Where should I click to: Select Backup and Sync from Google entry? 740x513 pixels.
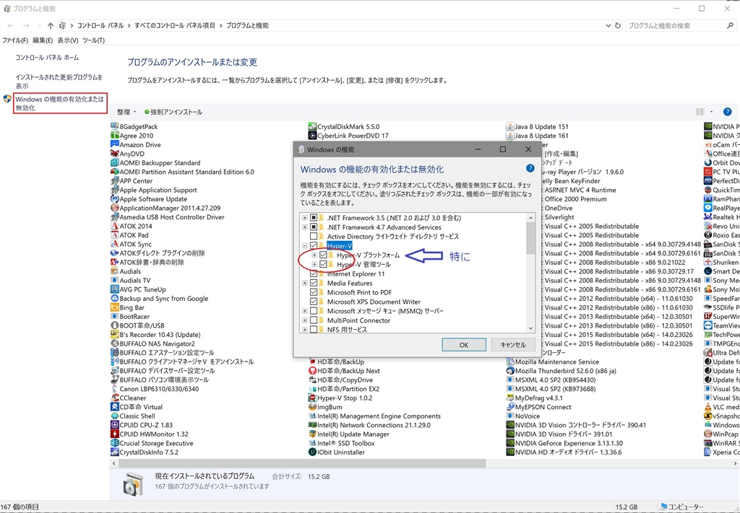pos(164,298)
